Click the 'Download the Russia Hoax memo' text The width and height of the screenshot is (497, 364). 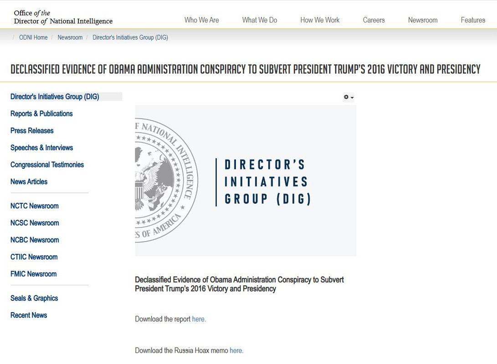[x=182, y=351]
